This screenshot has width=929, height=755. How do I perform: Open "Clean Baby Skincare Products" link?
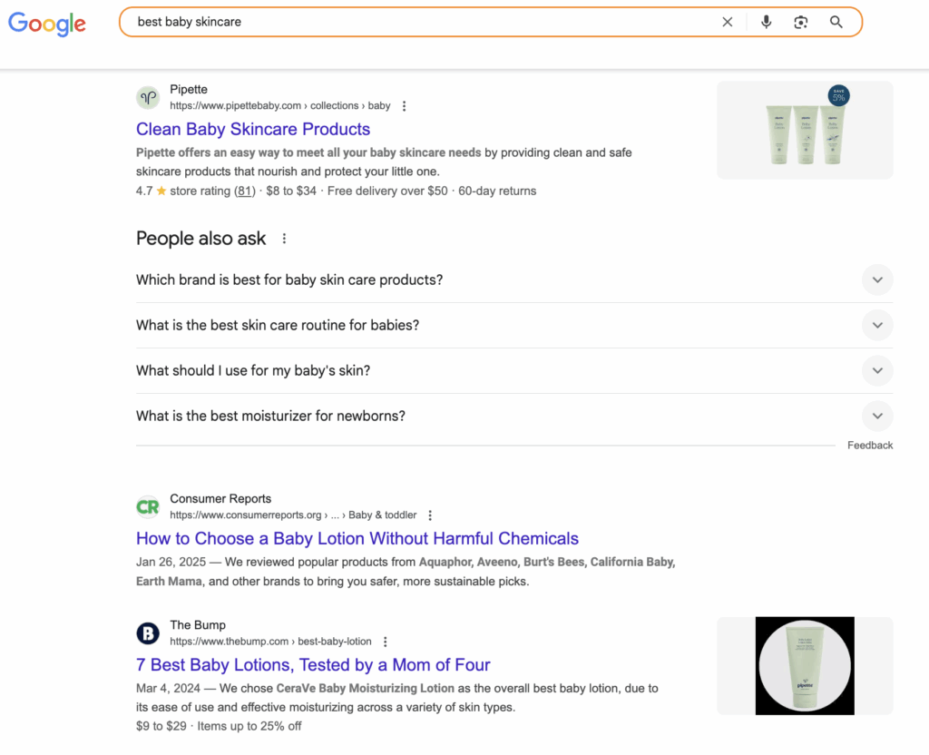[x=253, y=129]
